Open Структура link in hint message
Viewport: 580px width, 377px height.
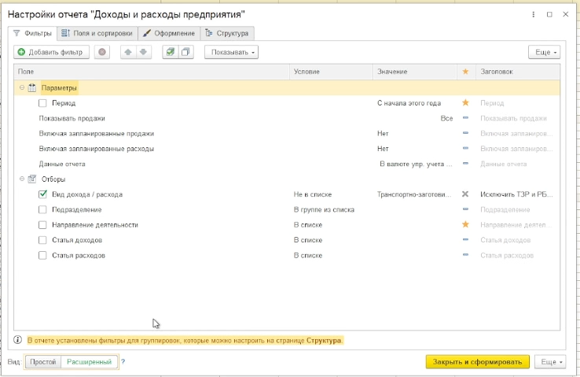click(324, 340)
